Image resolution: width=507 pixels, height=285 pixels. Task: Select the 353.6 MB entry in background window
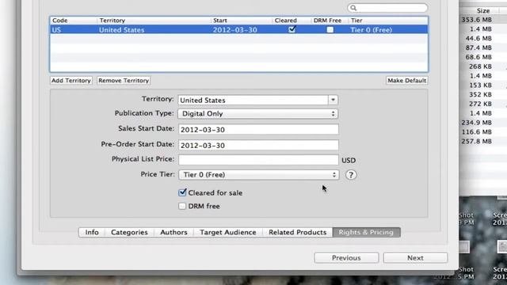[x=477, y=20]
